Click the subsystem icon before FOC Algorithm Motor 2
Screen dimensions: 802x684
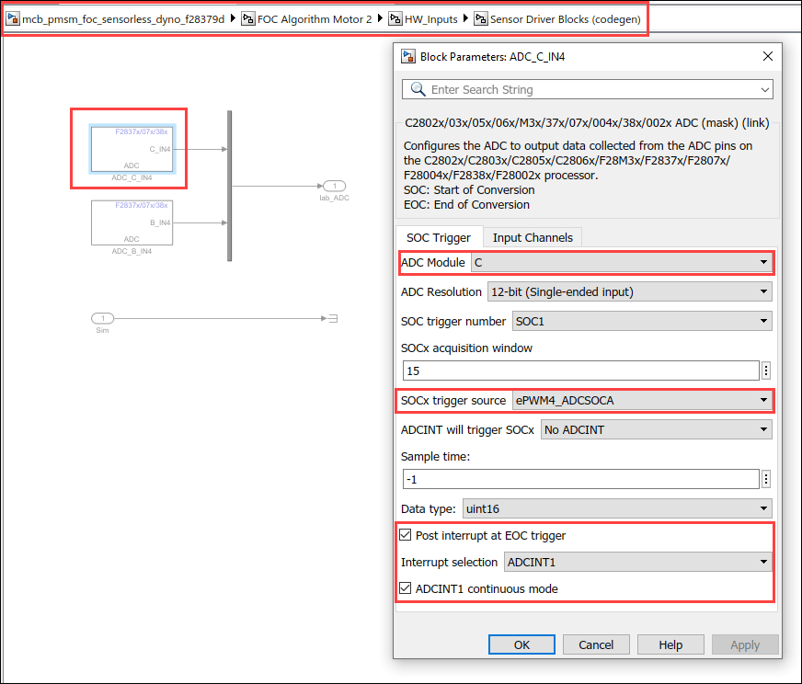[x=248, y=19]
